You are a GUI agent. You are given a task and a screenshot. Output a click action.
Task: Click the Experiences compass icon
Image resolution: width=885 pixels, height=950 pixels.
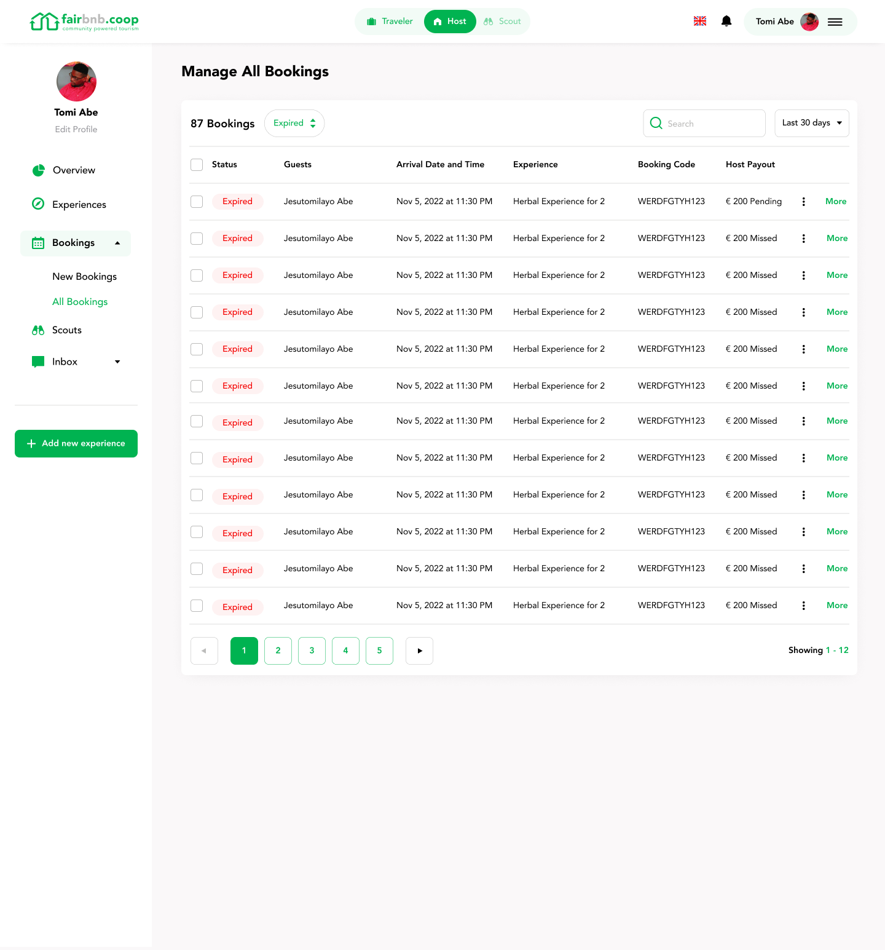point(38,204)
